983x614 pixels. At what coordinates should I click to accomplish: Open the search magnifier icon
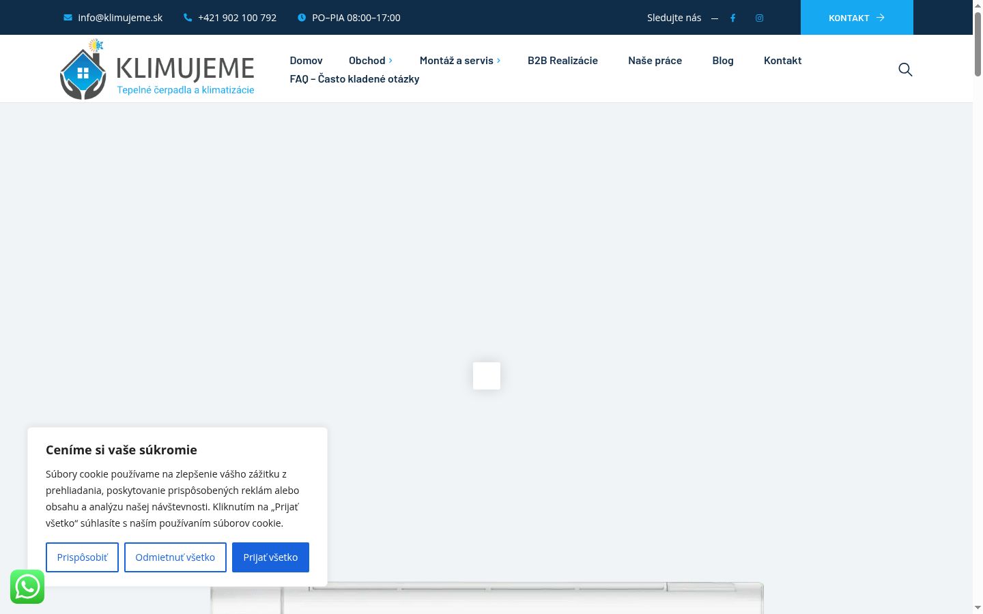click(x=905, y=70)
